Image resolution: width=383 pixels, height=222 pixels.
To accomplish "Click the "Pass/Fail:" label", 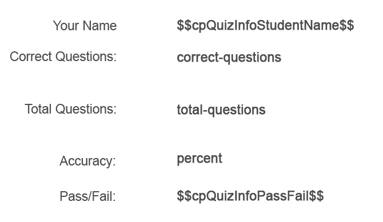I will [x=87, y=196].
